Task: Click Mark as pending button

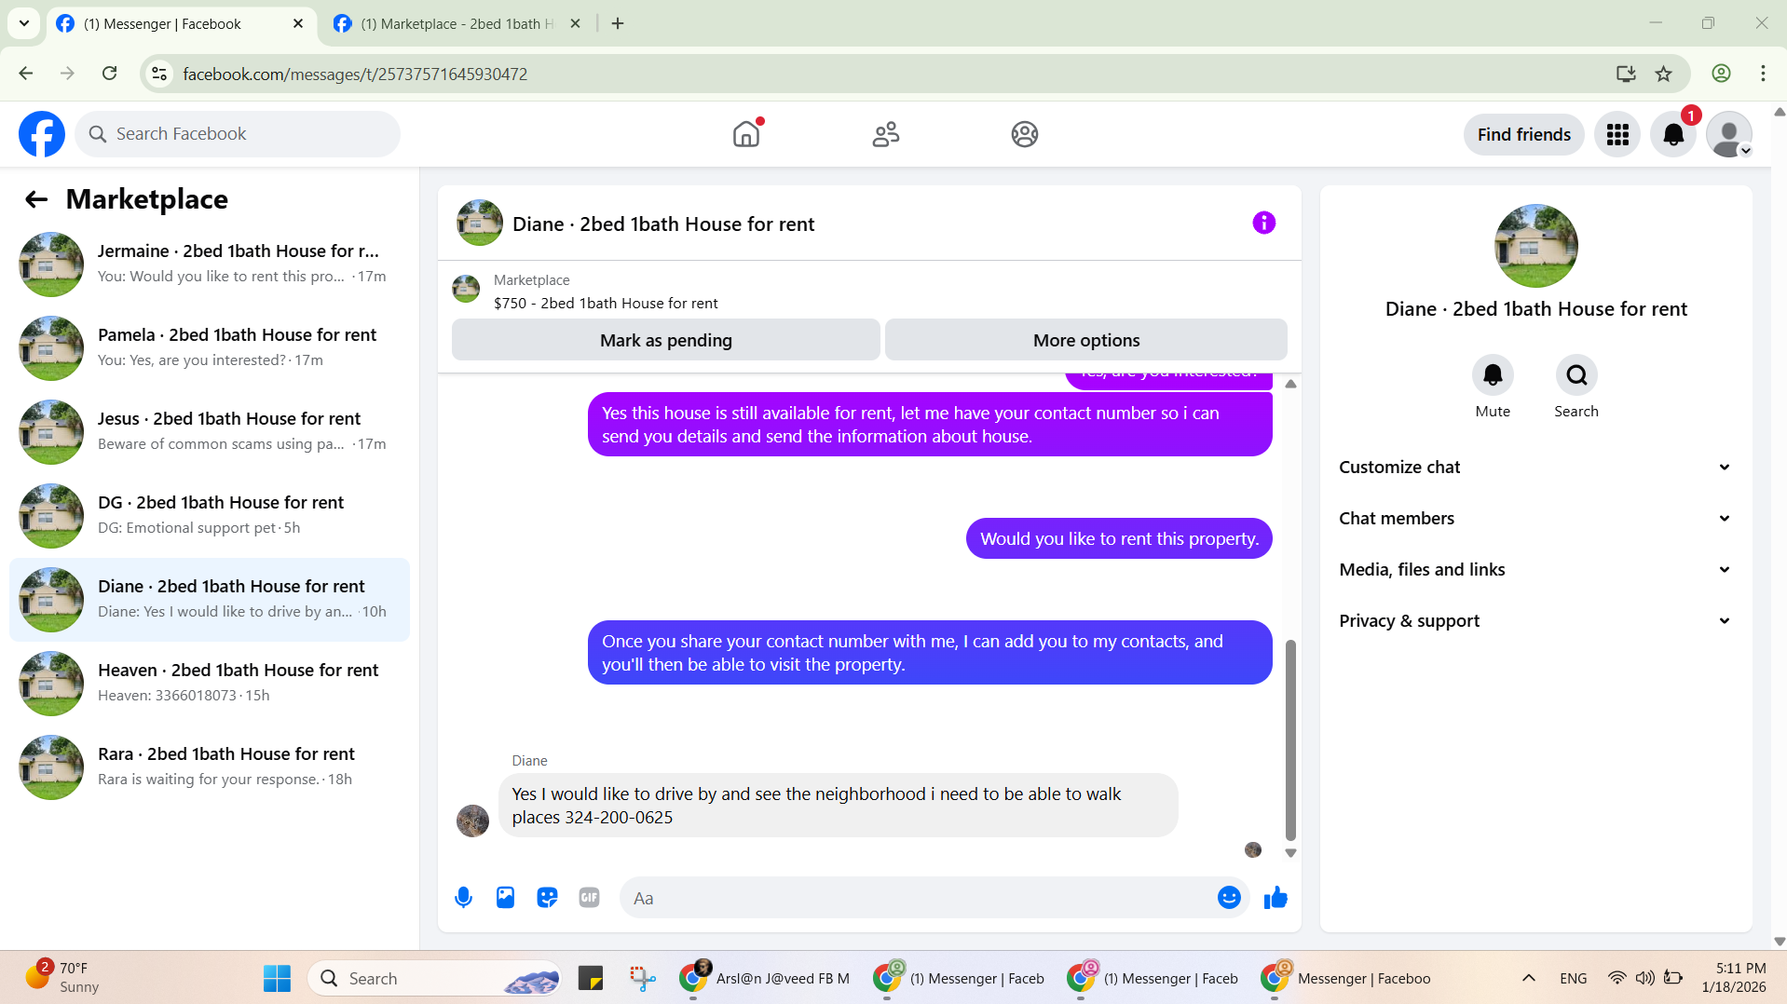Action: tap(666, 340)
